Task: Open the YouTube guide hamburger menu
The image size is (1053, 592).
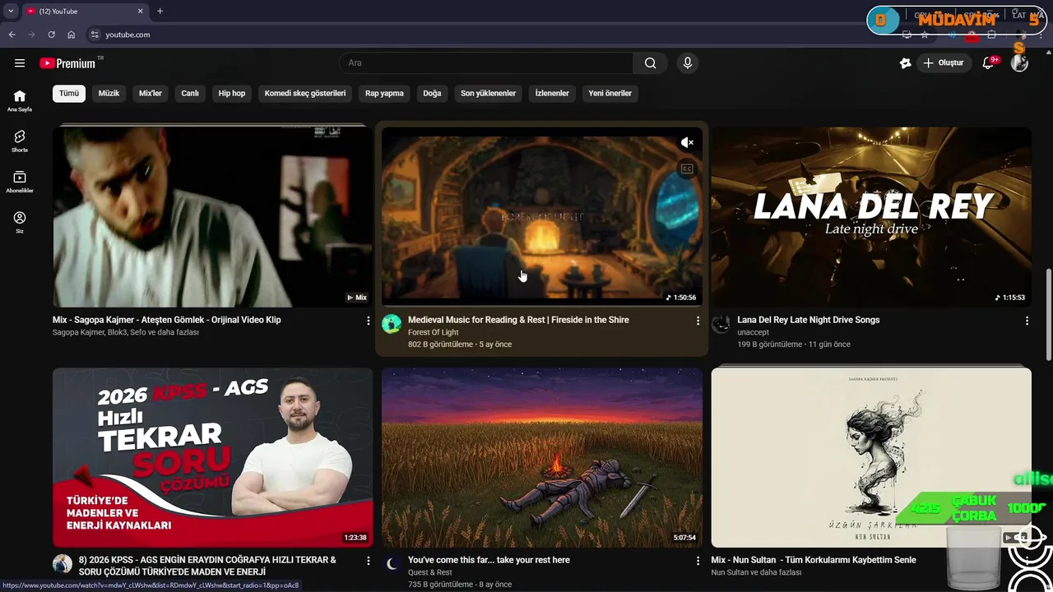Action: pos(20,63)
